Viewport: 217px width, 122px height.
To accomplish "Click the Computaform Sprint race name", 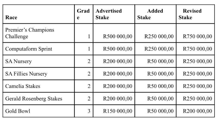I will [29, 49].
